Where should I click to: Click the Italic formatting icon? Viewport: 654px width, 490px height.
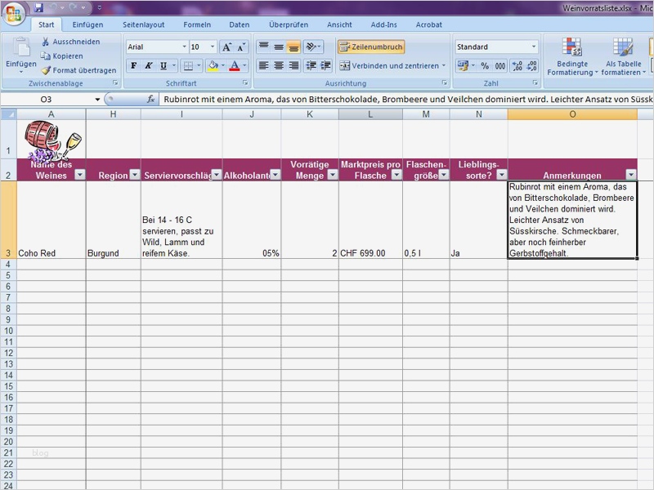pyautogui.click(x=148, y=66)
